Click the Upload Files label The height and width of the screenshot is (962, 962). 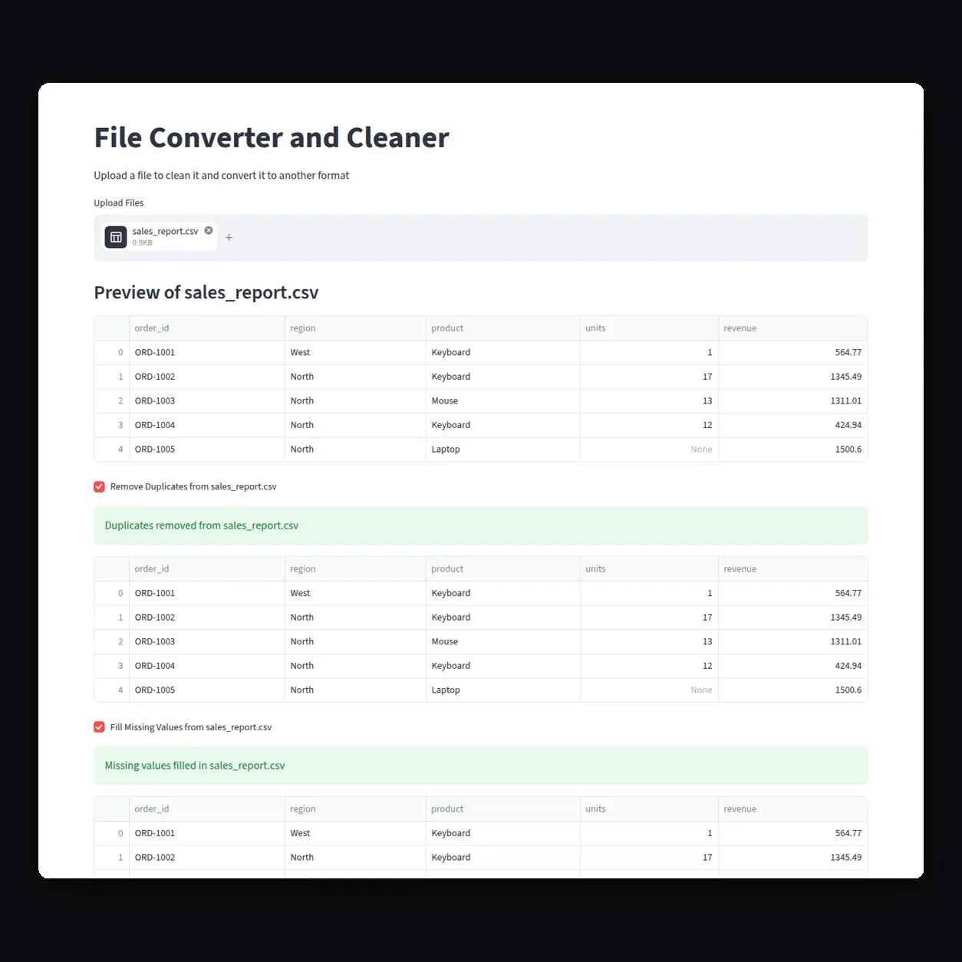[119, 203]
